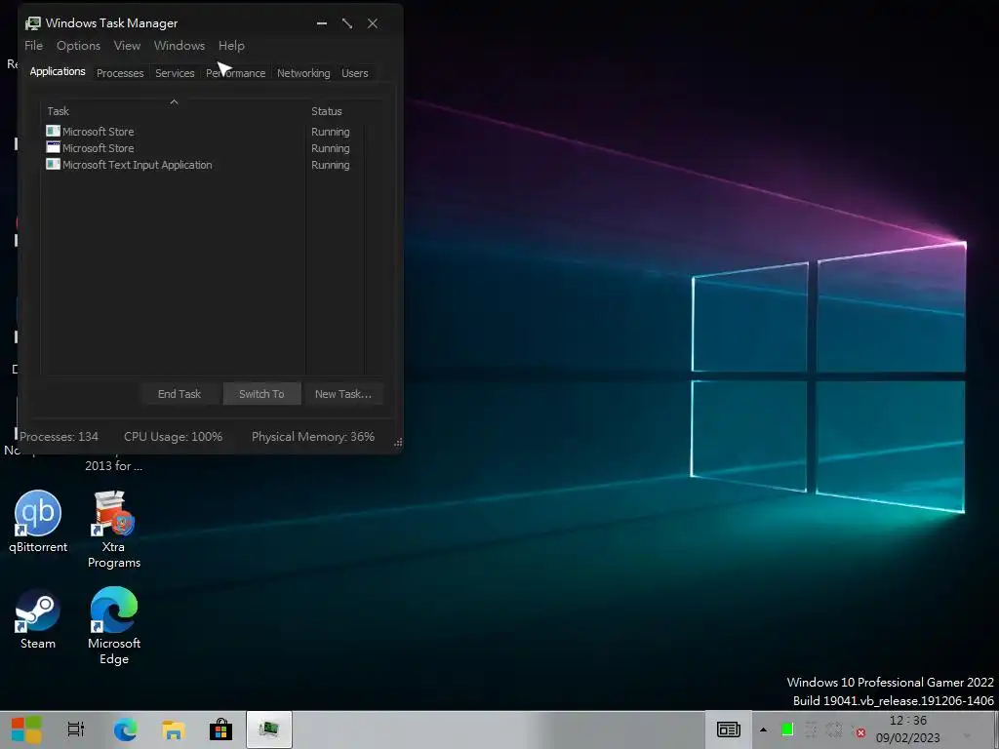The width and height of the screenshot is (999, 749).
Task: Click the Switch To button
Action: click(x=261, y=394)
